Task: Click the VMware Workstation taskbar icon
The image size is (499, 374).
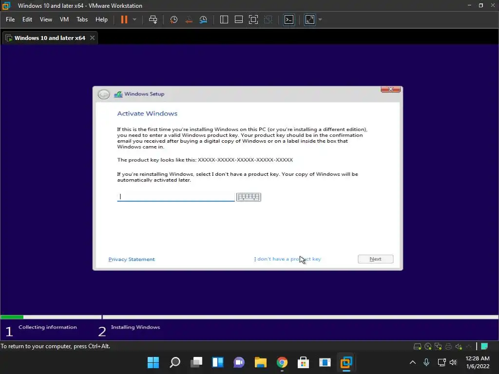Action: [x=346, y=362]
